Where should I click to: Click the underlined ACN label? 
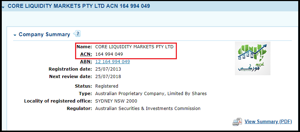[86, 54]
